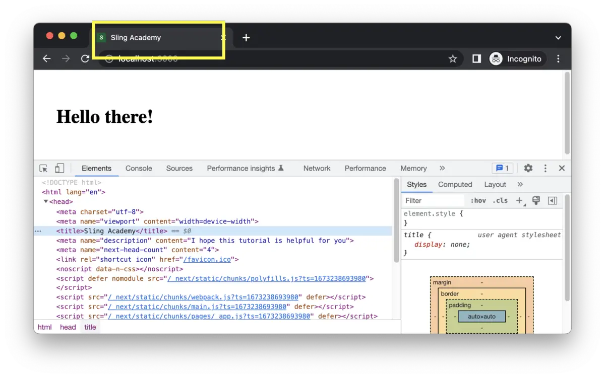Screen dimensions: 605x378
Task: Select the meta viewport node
Action: click(x=157, y=221)
